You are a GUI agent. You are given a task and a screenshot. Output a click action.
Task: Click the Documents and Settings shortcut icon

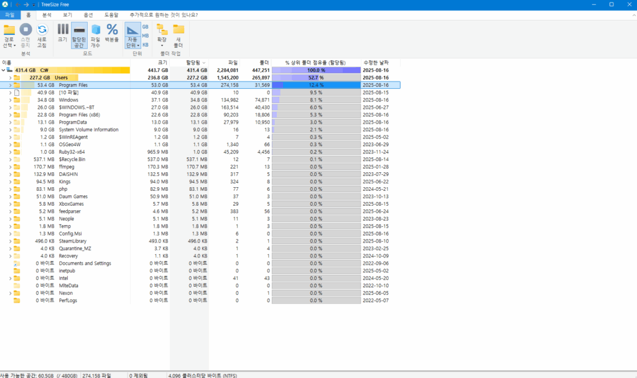tap(17, 264)
